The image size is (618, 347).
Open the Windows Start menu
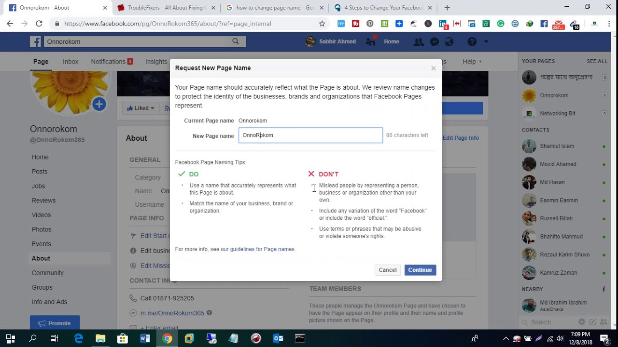point(11,338)
